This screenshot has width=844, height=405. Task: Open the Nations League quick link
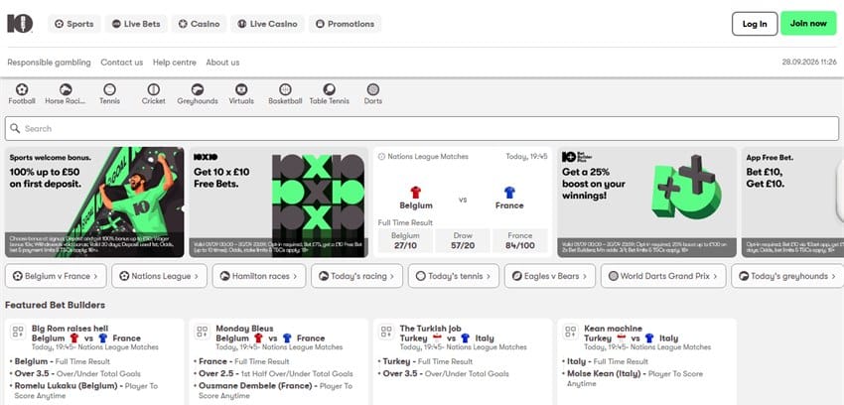tap(159, 276)
